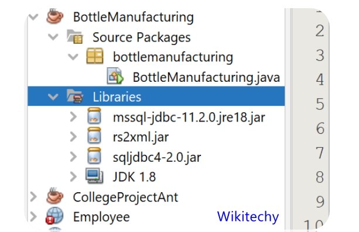The height and width of the screenshot is (232, 359).
Task: Click the rs2xml.jar jar icon
Action: [94, 136]
